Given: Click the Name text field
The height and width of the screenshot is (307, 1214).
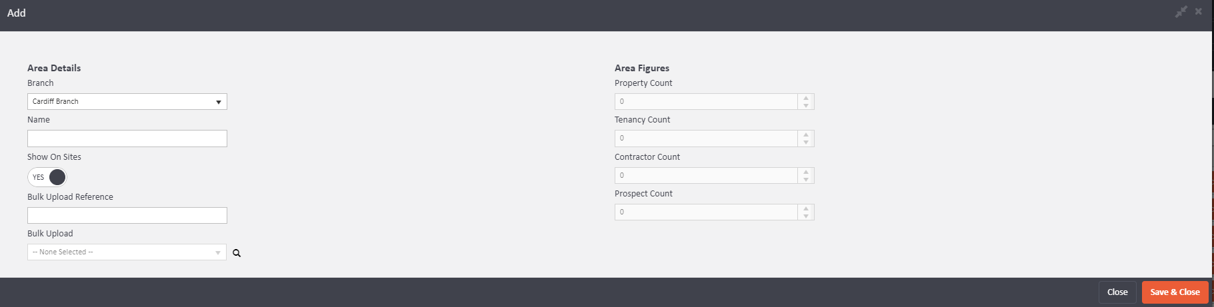Looking at the screenshot, I should pyautogui.click(x=127, y=139).
